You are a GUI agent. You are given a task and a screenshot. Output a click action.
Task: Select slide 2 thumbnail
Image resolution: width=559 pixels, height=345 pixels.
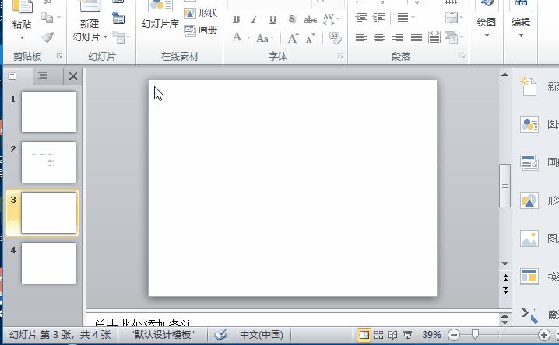pyautogui.click(x=48, y=162)
